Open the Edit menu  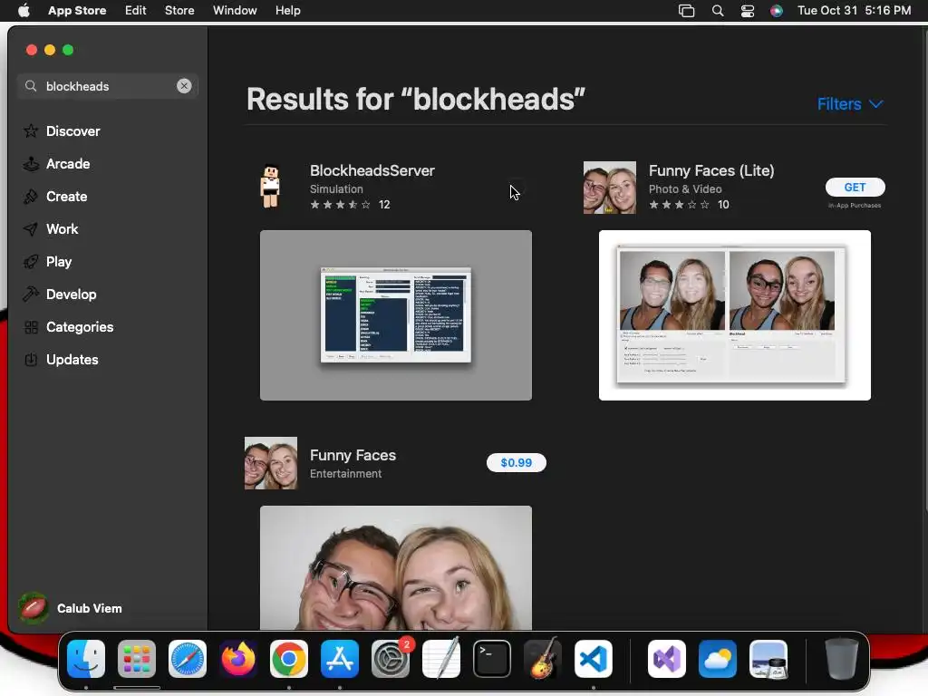(x=136, y=10)
